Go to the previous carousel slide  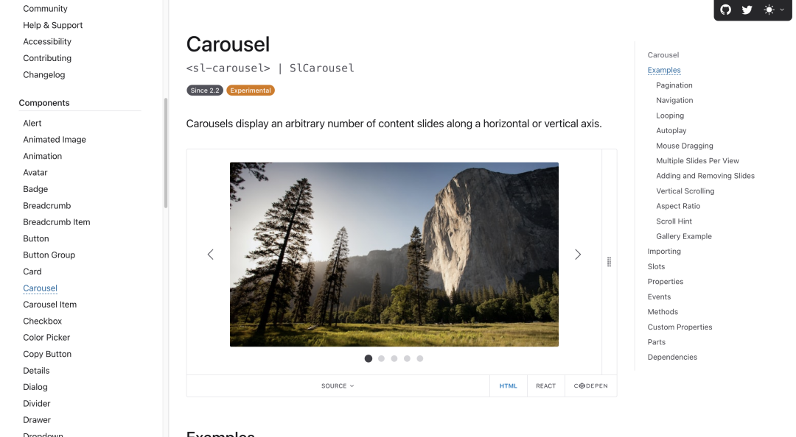tap(210, 255)
